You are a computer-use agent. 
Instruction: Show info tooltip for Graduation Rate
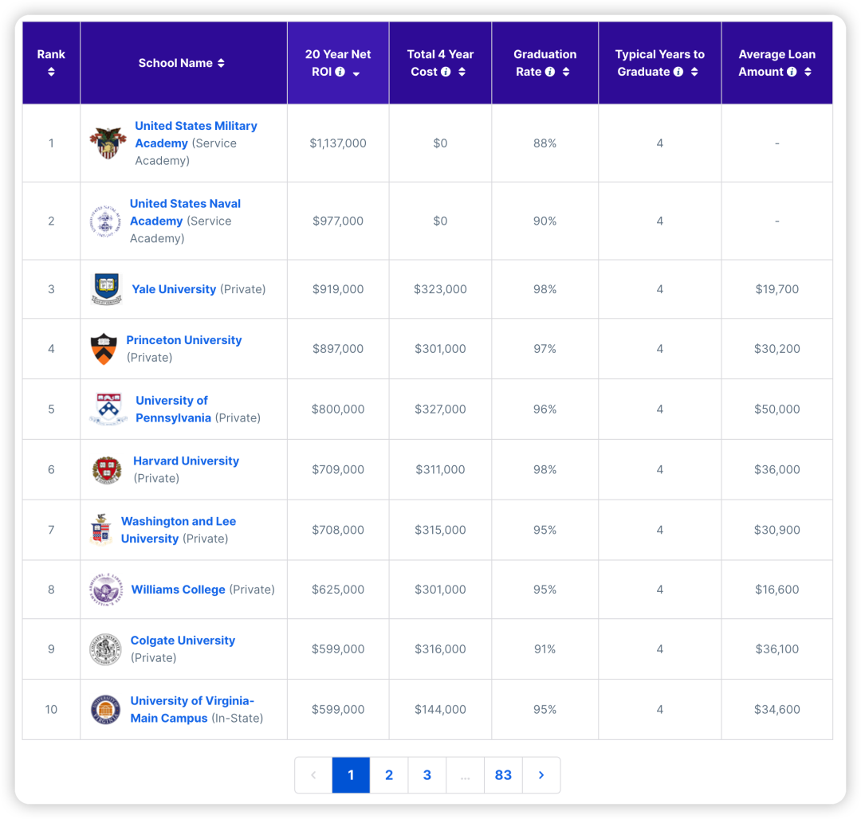(x=549, y=72)
